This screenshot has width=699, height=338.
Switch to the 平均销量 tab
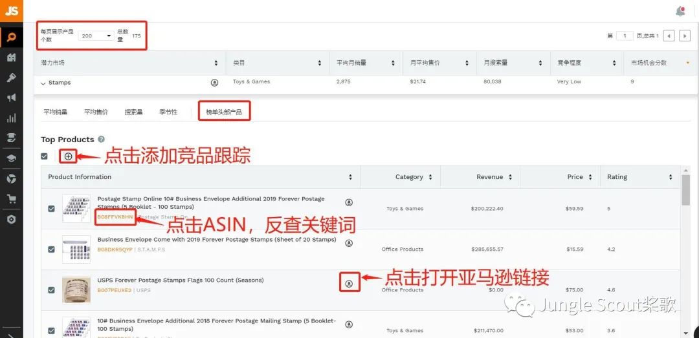[x=55, y=112]
